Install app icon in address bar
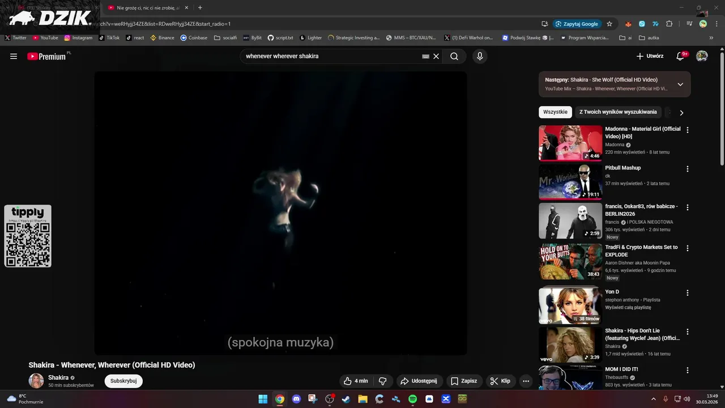This screenshot has width=725, height=408. tap(544, 24)
